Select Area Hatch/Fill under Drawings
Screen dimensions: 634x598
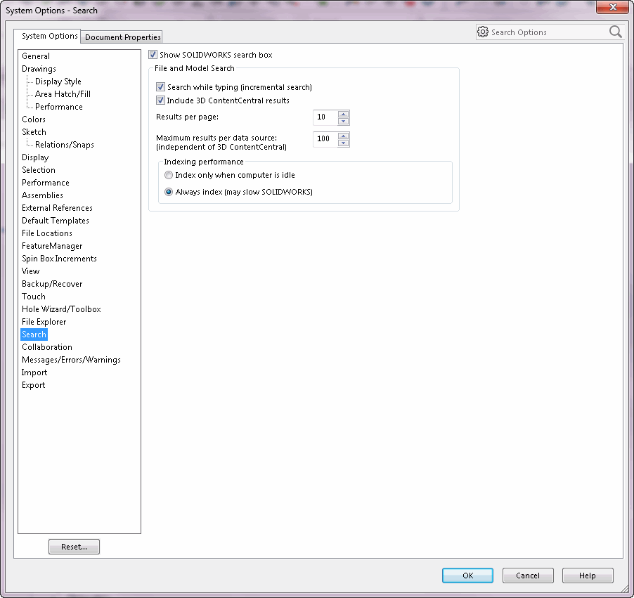[x=63, y=93]
